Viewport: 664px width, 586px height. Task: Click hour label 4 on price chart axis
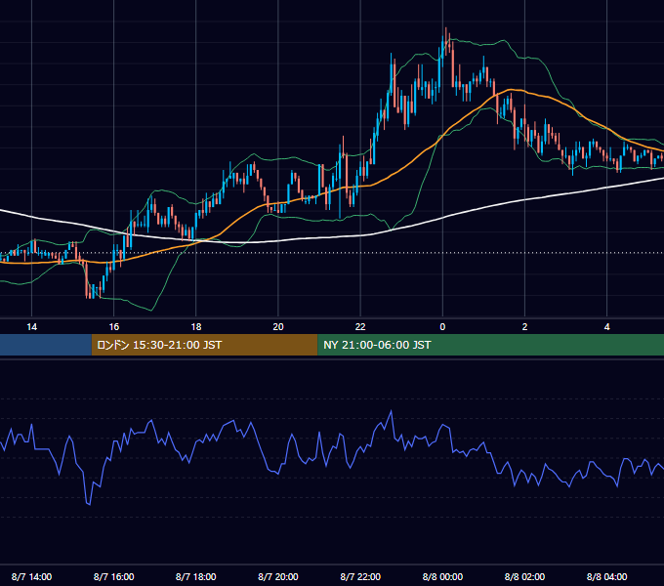point(606,327)
